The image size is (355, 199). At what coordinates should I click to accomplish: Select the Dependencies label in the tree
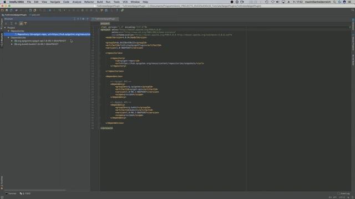(18, 38)
